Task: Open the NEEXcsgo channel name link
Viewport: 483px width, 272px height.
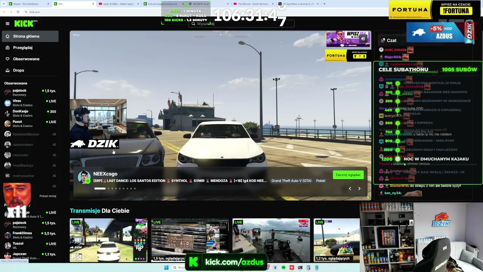Action: [105, 174]
